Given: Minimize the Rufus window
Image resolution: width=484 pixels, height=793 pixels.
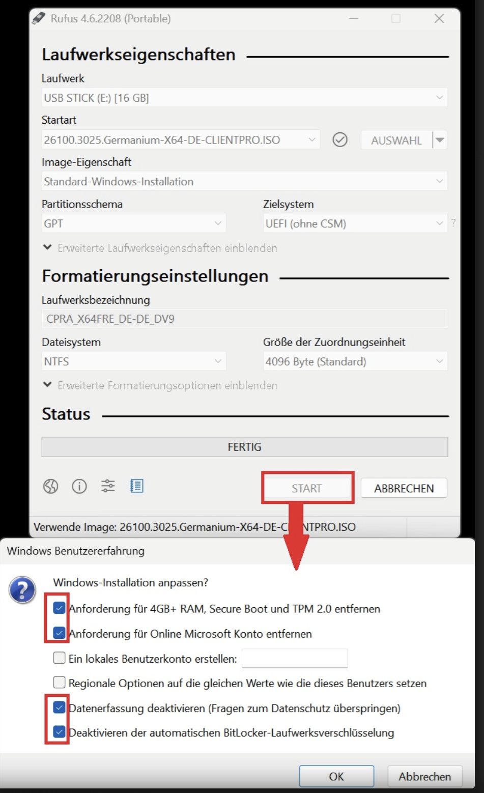Looking at the screenshot, I should pos(354,18).
